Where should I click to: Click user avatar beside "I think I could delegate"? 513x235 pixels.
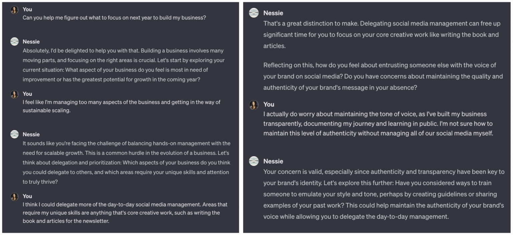pos(14,197)
